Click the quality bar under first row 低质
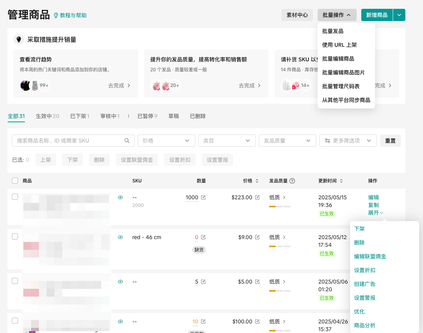The image size is (423, 333). [x=280, y=207]
